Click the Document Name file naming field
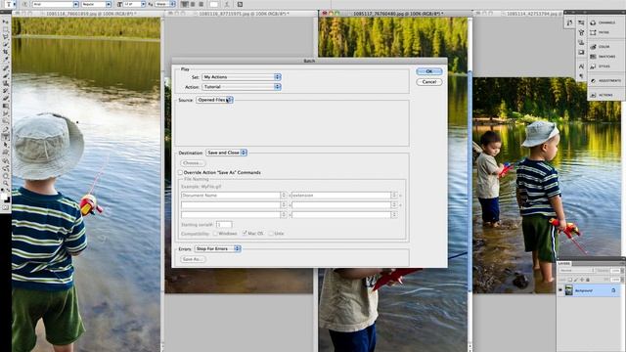This screenshot has height=352, width=626. pos(233,196)
